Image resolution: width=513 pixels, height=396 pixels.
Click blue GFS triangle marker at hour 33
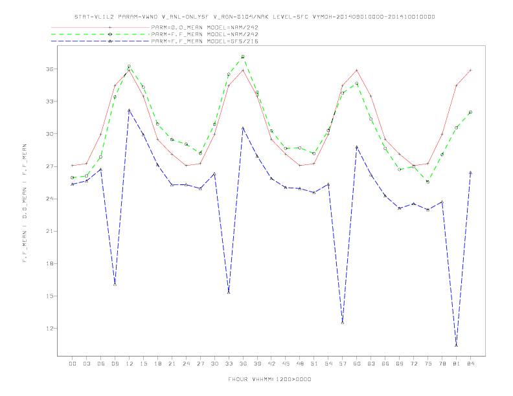[229, 292]
